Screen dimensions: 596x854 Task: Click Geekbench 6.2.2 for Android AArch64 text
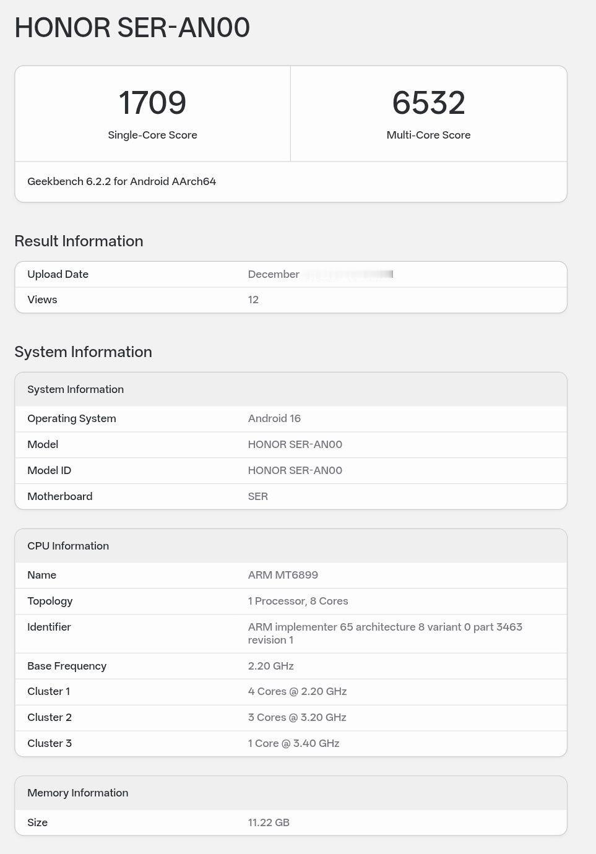tap(121, 181)
